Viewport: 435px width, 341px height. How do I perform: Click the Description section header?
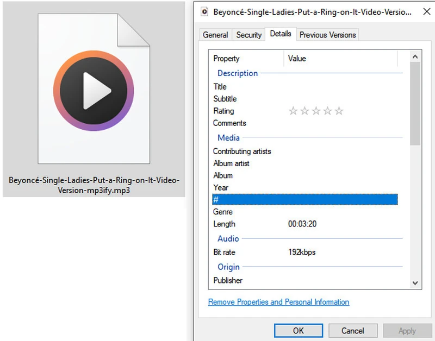point(238,73)
